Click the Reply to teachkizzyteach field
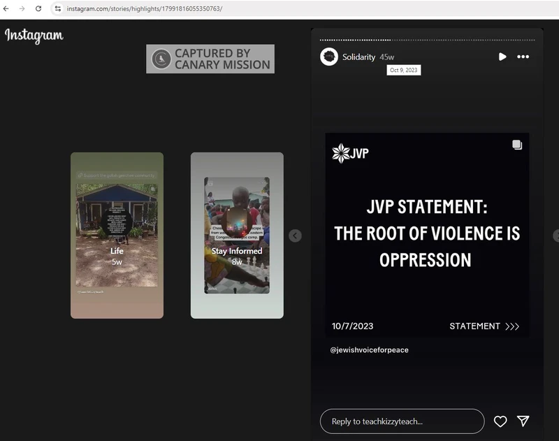Screen dimensions: 559x441 402,421
